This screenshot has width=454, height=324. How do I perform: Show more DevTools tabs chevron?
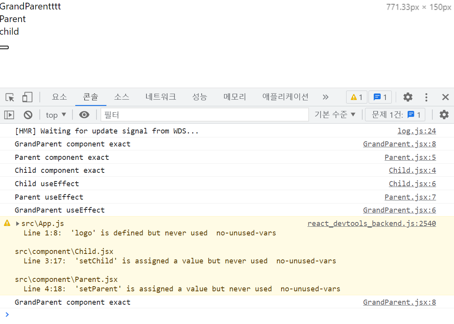coord(326,97)
